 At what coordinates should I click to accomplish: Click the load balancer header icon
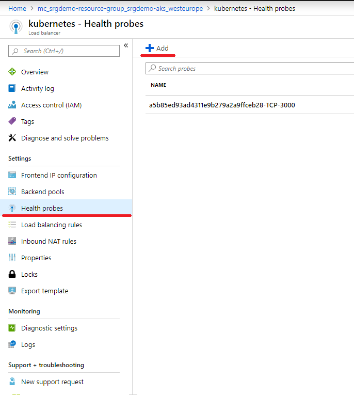tap(16, 27)
